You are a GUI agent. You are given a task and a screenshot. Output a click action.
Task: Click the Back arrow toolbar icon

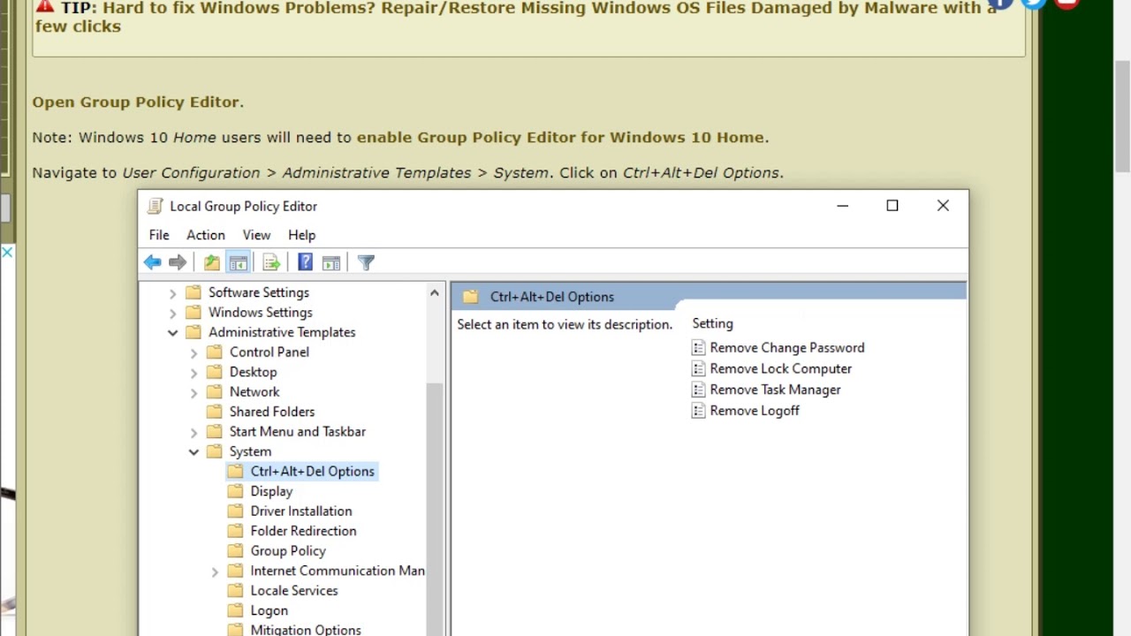coord(153,262)
